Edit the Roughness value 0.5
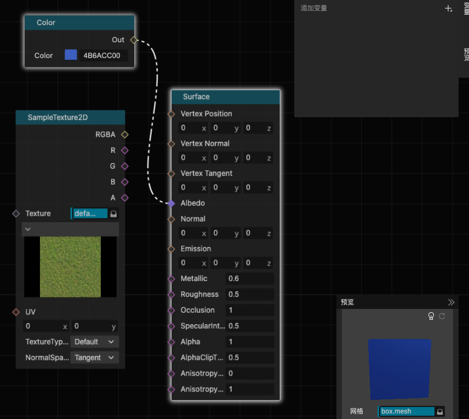The height and width of the screenshot is (419, 469). (x=250, y=295)
